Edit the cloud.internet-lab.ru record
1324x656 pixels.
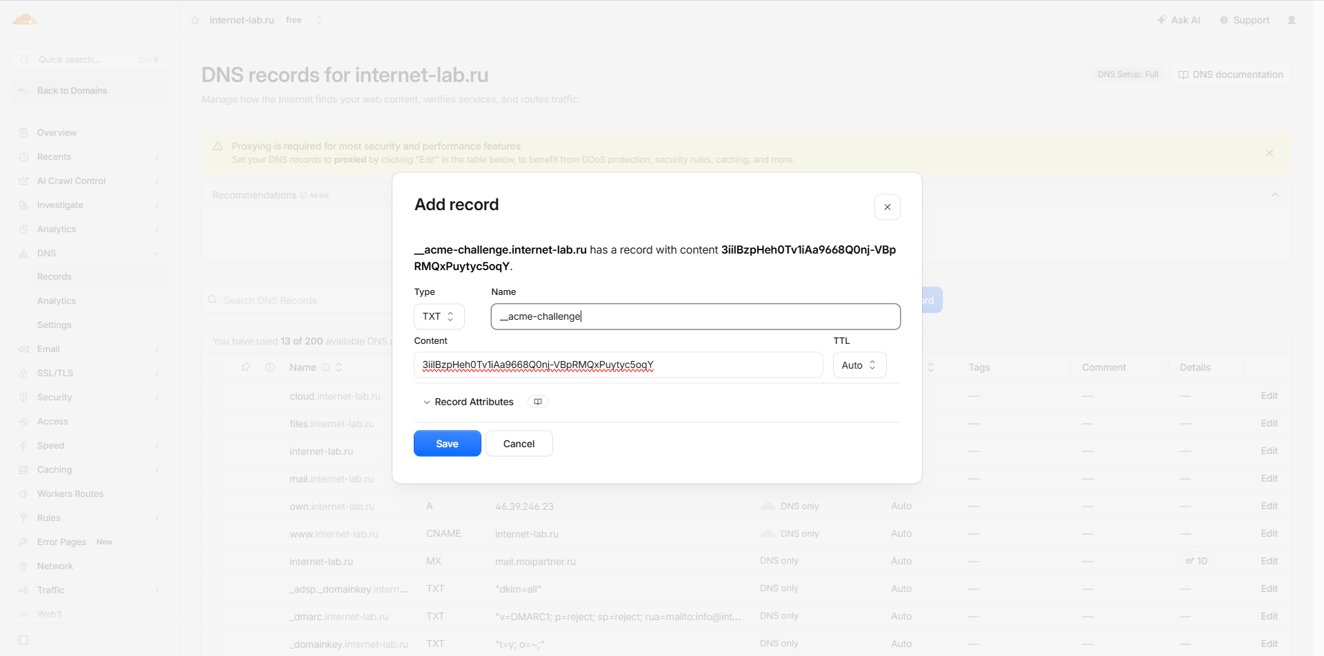pyautogui.click(x=1270, y=396)
